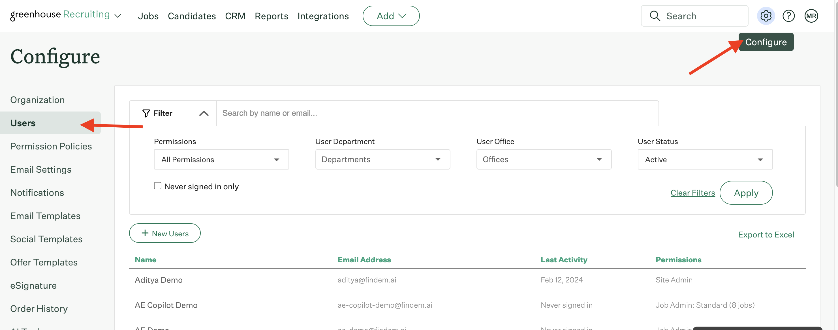838x330 pixels.
Task: Click the Feb 12, 2024 activity cell
Action: click(561, 280)
